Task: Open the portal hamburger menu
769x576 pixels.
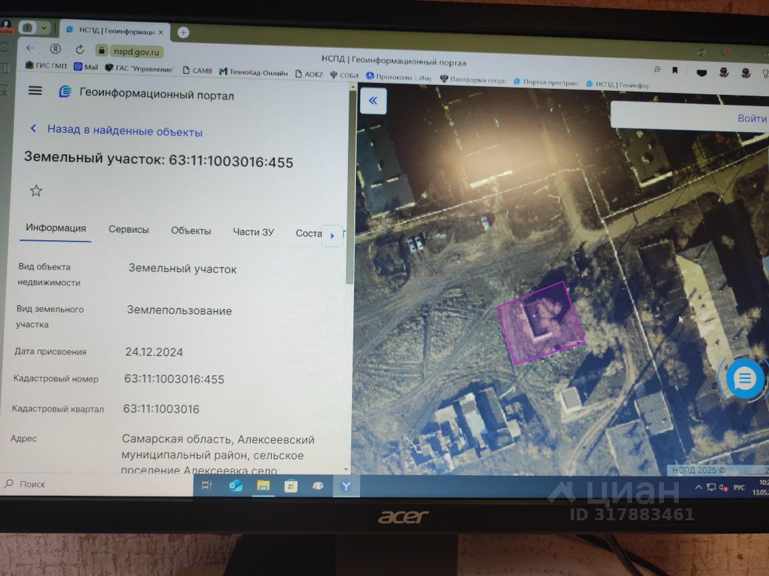Action: (x=35, y=91)
